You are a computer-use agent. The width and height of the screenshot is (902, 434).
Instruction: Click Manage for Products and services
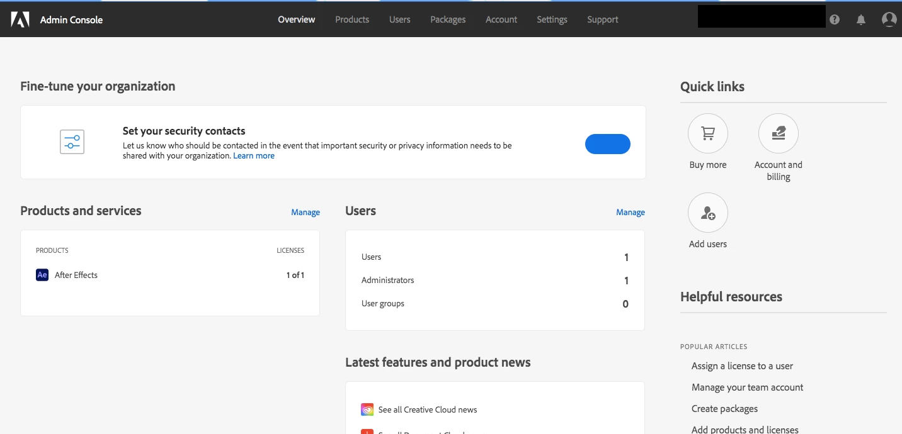(305, 213)
